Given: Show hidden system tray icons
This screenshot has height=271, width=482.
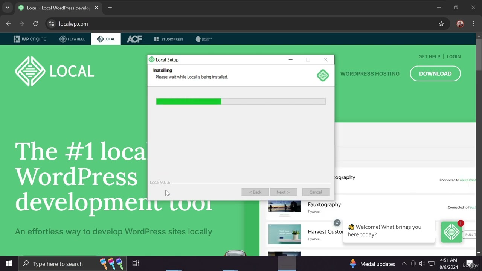Looking at the screenshot, I should (x=404, y=264).
